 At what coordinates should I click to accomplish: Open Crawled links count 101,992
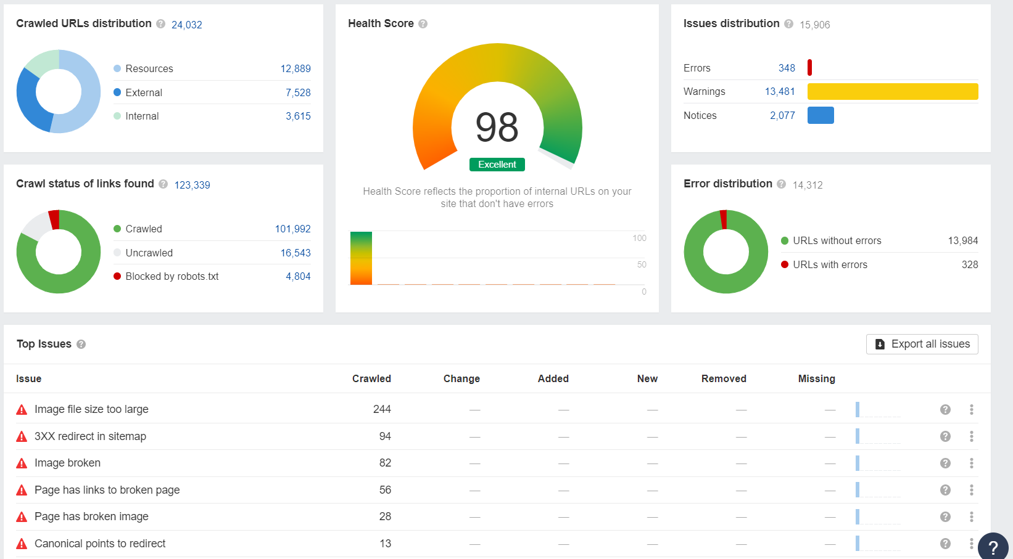click(293, 229)
